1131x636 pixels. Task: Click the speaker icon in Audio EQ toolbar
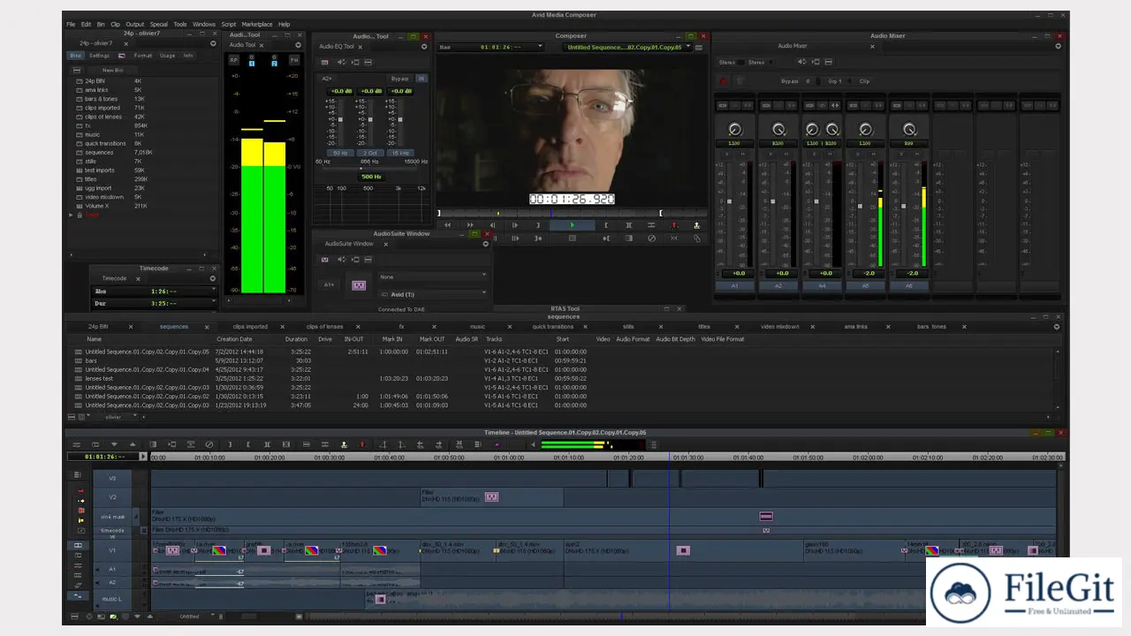[341, 63]
